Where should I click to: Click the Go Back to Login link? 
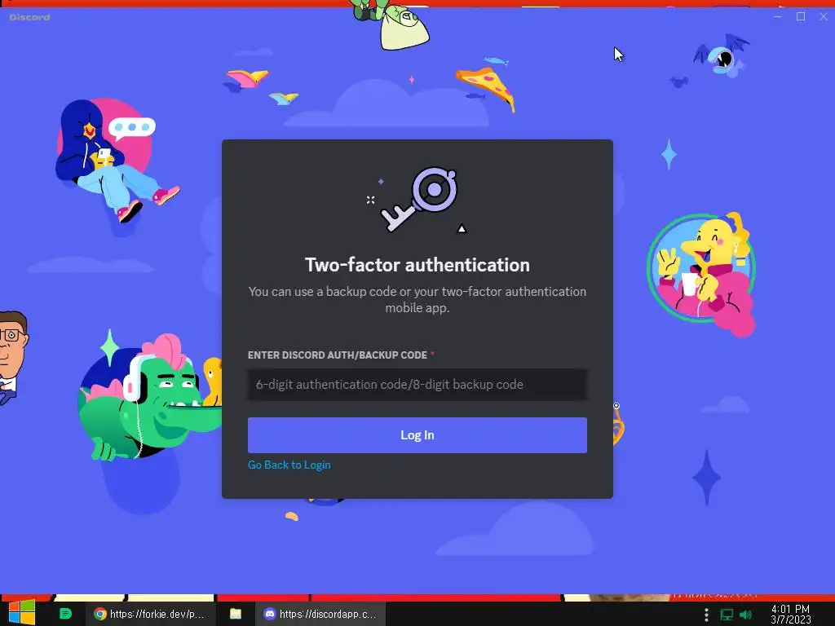[289, 465]
